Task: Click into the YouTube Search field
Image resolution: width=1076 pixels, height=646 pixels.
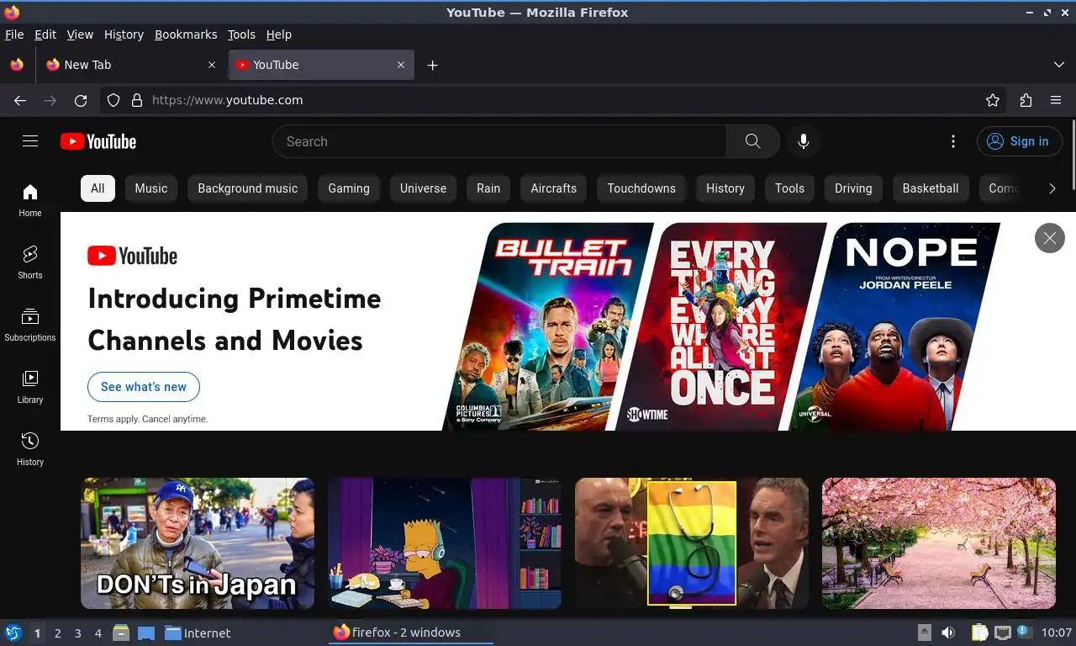Action: 499,141
